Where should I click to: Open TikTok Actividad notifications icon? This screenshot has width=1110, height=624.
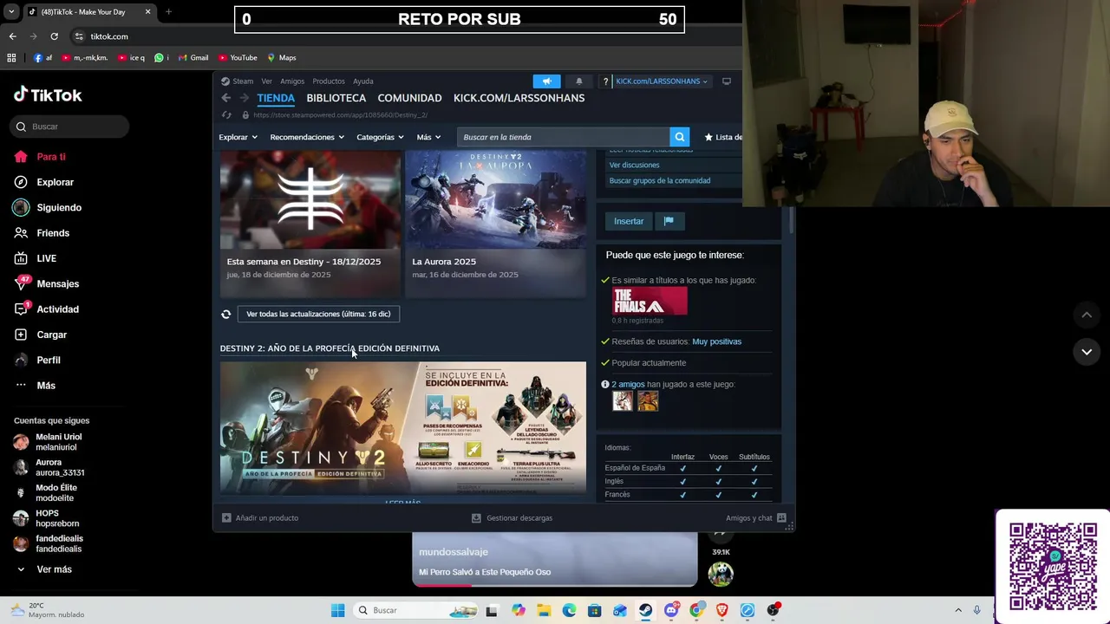[22, 309]
